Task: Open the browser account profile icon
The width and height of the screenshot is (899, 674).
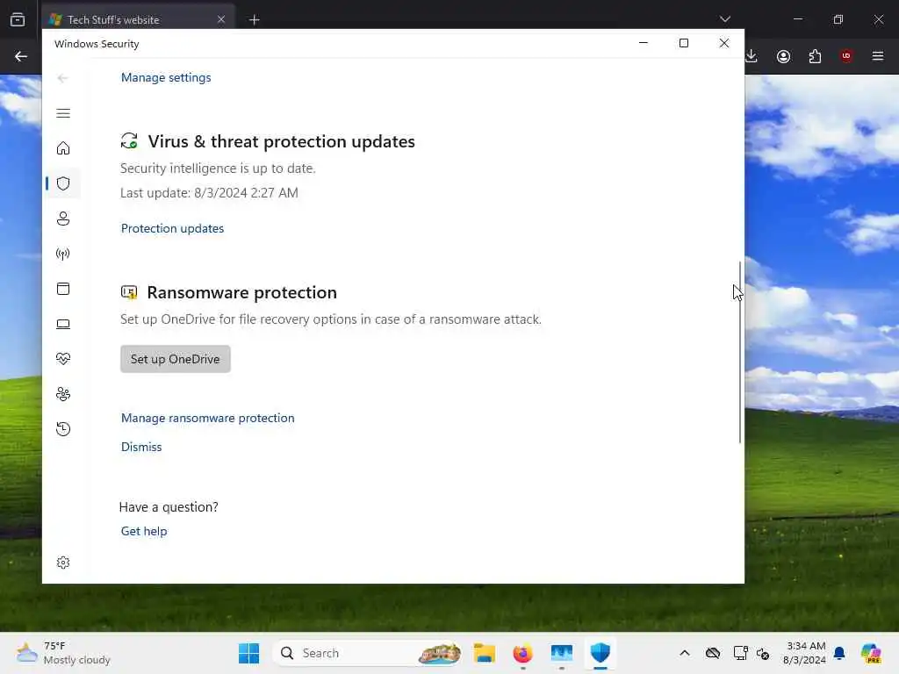Action: 783,56
